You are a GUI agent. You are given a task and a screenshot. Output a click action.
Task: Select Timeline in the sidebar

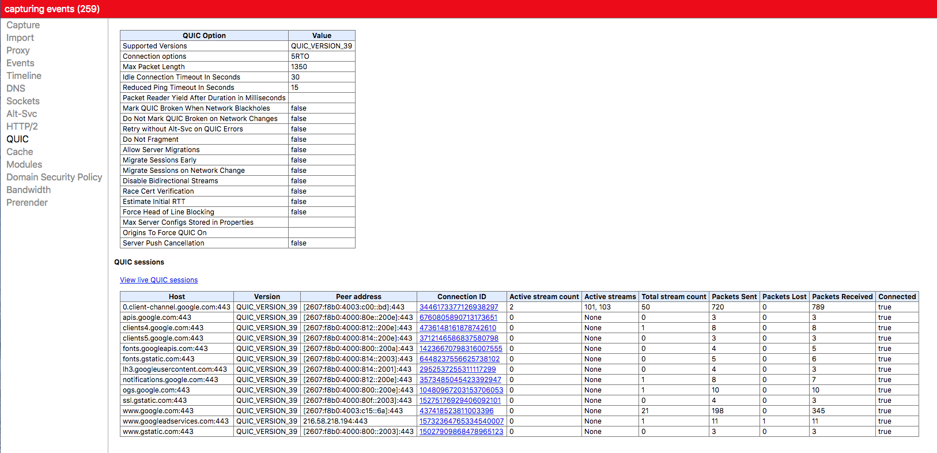click(x=24, y=76)
